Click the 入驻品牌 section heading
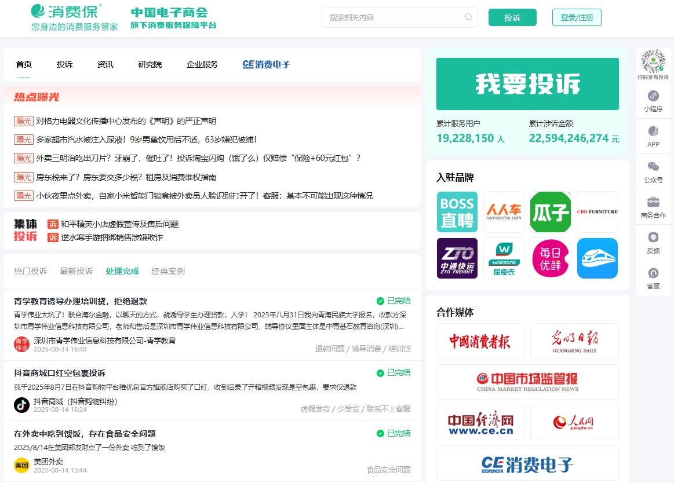This screenshot has height=483, width=674. coord(455,177)
